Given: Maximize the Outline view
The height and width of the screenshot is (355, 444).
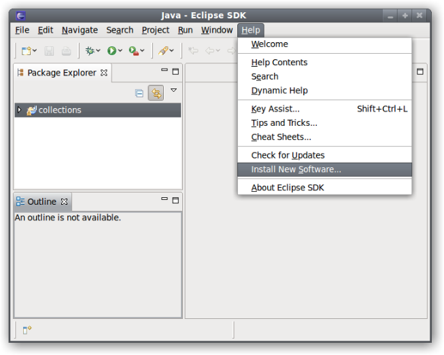Looking at the screenshot, I should [x=175, y=201].
